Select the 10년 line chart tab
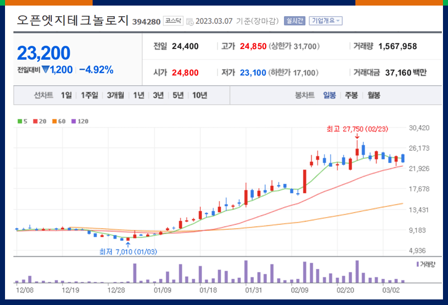Viewport: 448px width, 305px height. [199, 95]
